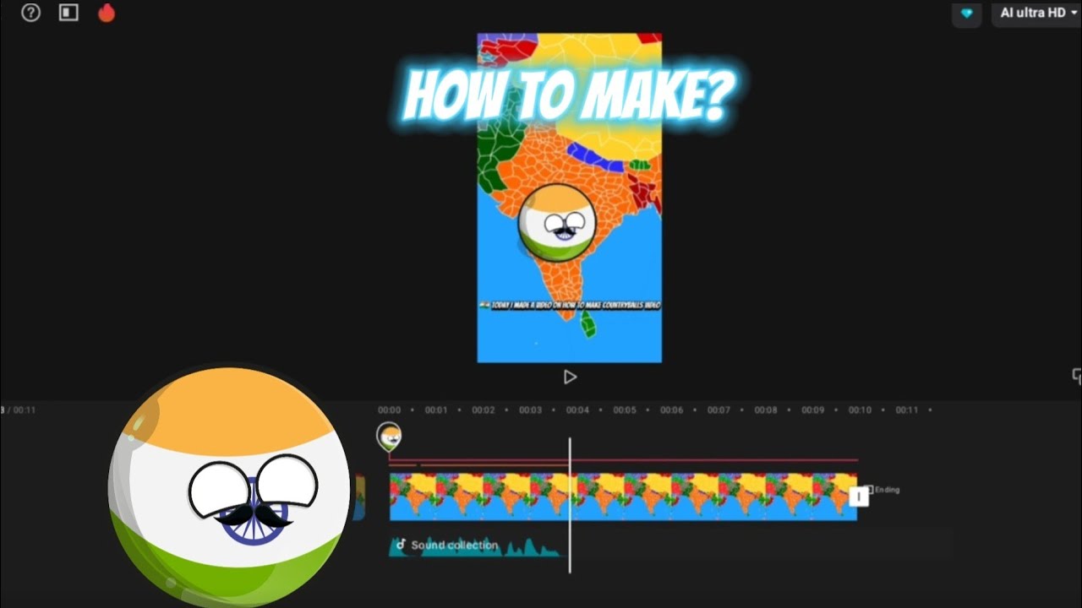Select the cover thumbnail above the track
Viewport: 1082px width, 608px height.
[x=389, y=437]
